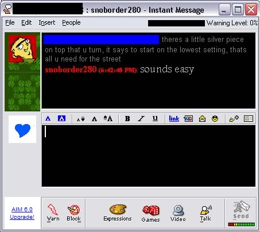Open the Insert menu

pos(47,22)
